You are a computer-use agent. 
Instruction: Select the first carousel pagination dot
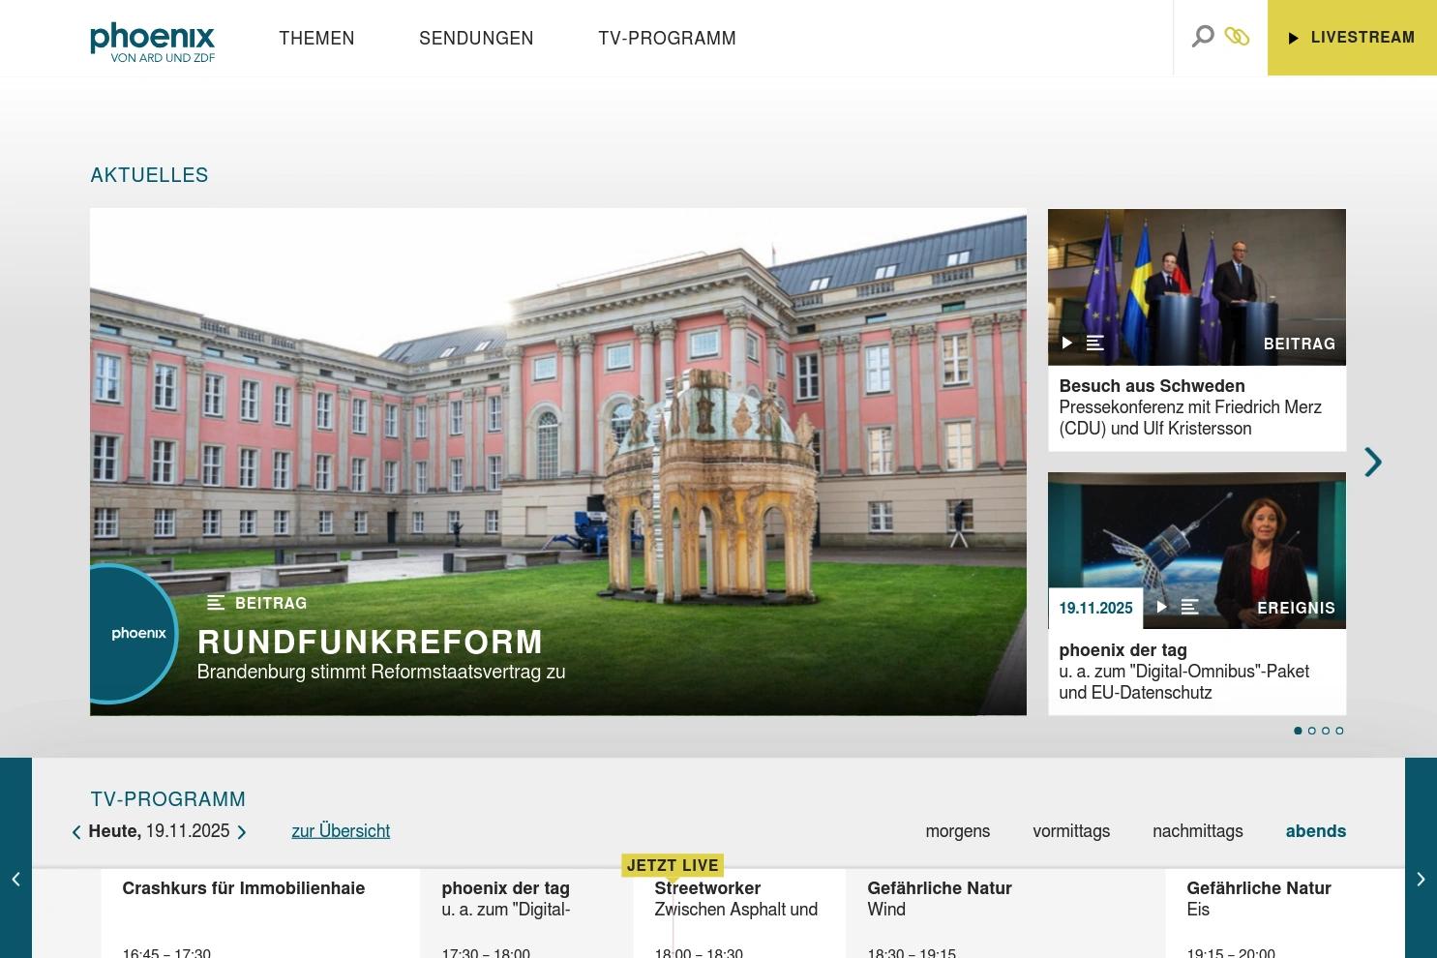coord(1299,731)
